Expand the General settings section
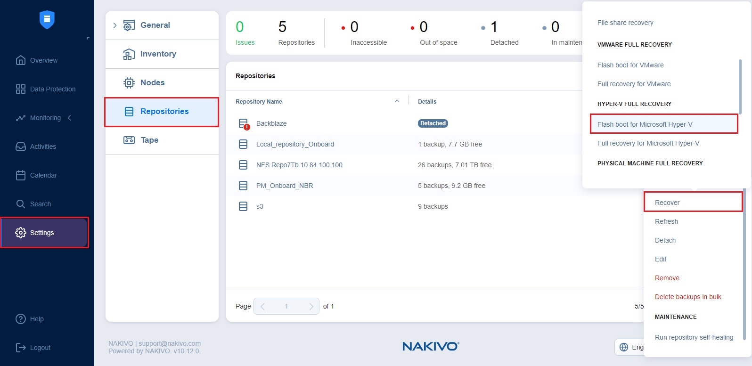The height and width of the screenshot is (366, 752). point(115,25)
